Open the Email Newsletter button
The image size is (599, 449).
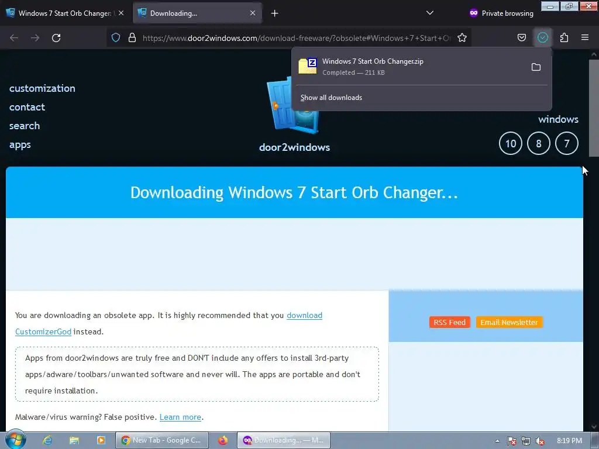[x=510, y=322]
